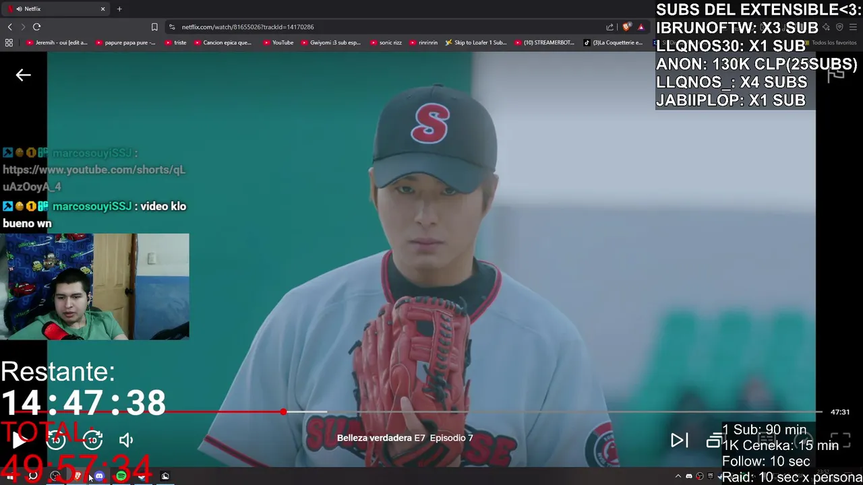863x485 pixels.
Task: Open the 'triste' bookmark
Action: [175, 42]
